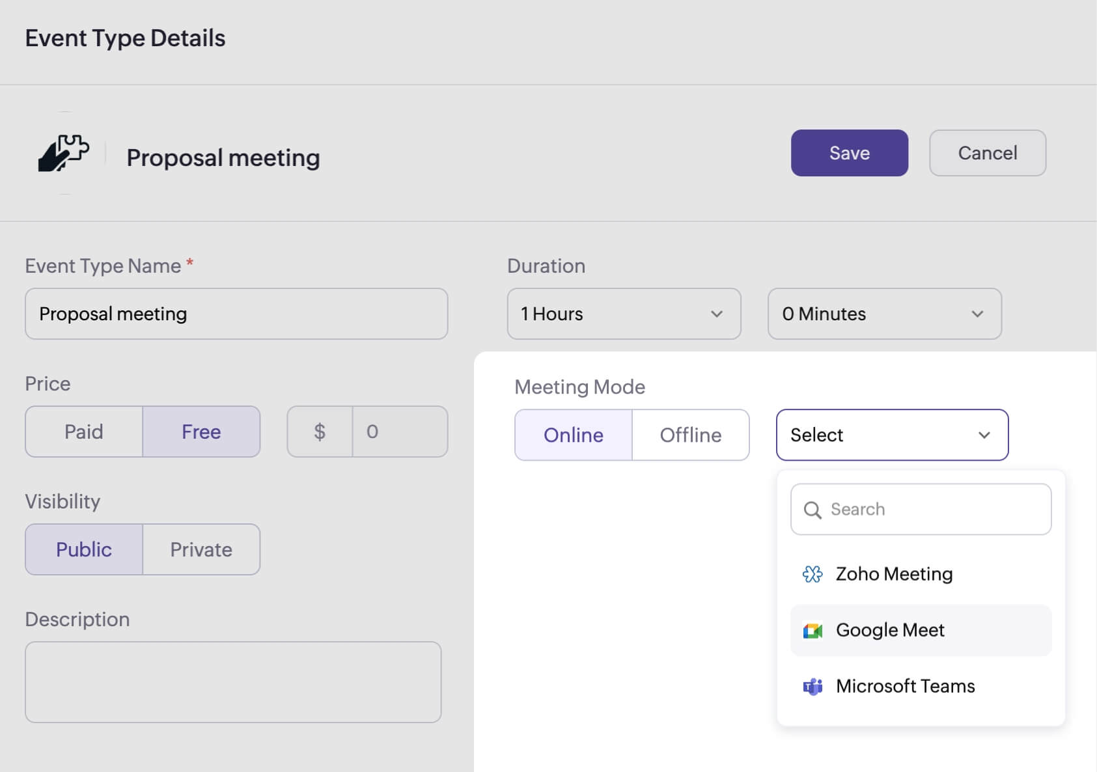1097x772 pixels.
Task: Focus the Event Type Name field
Action: [x=236, y=314]
